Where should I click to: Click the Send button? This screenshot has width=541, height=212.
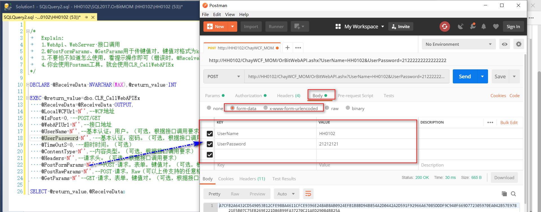click(x=465, y=76)
